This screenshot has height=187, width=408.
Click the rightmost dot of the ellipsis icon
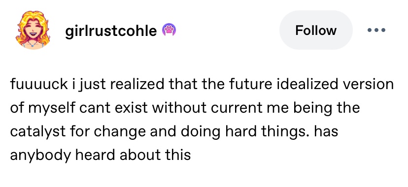pos(383,30)
